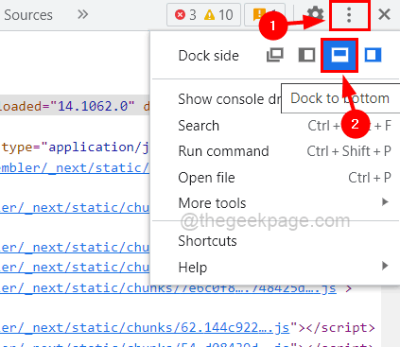Expand More tools submenu
The width and height of the screenshot is (400, 347).
click(x=276, y=202)
